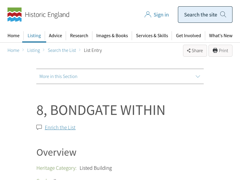The height and width of the screenshot is (180, 240).
Task: Go to Search the List breadcrumb
Action: pyautogui.click(x=62, y=50)
